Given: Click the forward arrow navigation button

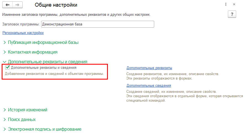Looking at the screenshot, I should coord(17,5).
